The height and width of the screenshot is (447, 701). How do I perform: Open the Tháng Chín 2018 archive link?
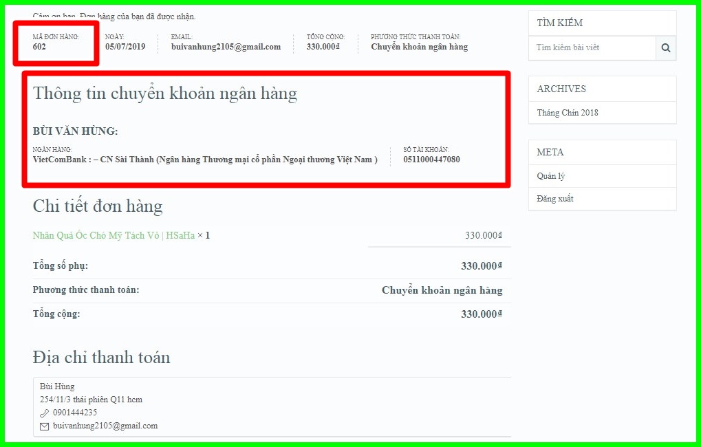point(568,113)
